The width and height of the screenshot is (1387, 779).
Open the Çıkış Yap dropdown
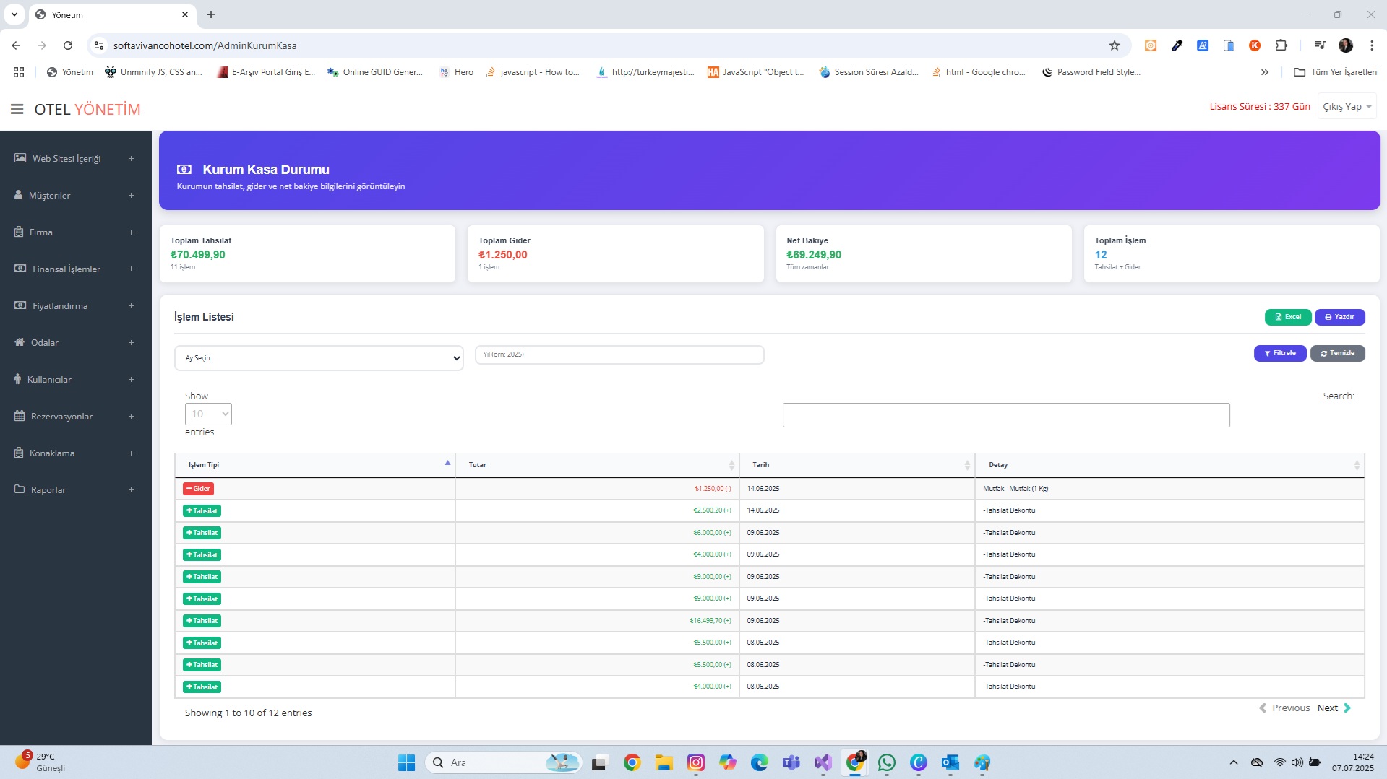1347,106
